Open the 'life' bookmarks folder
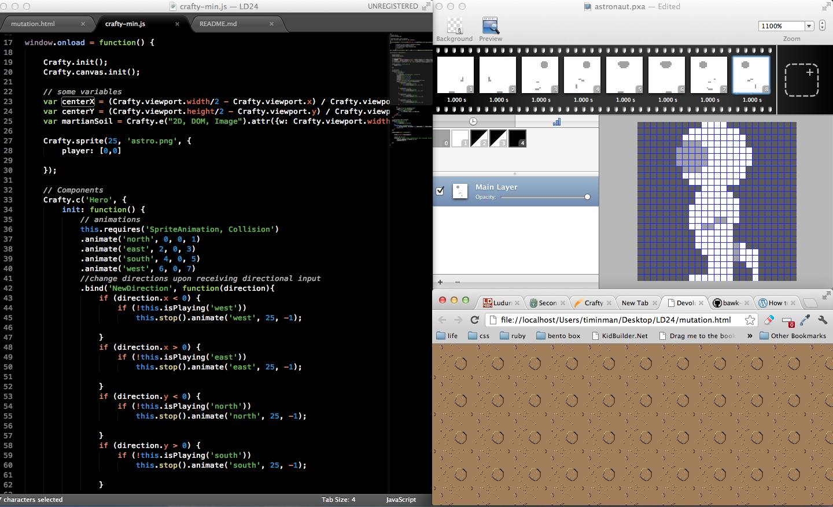This screenshot has width=833, height=507. [447, 336]
